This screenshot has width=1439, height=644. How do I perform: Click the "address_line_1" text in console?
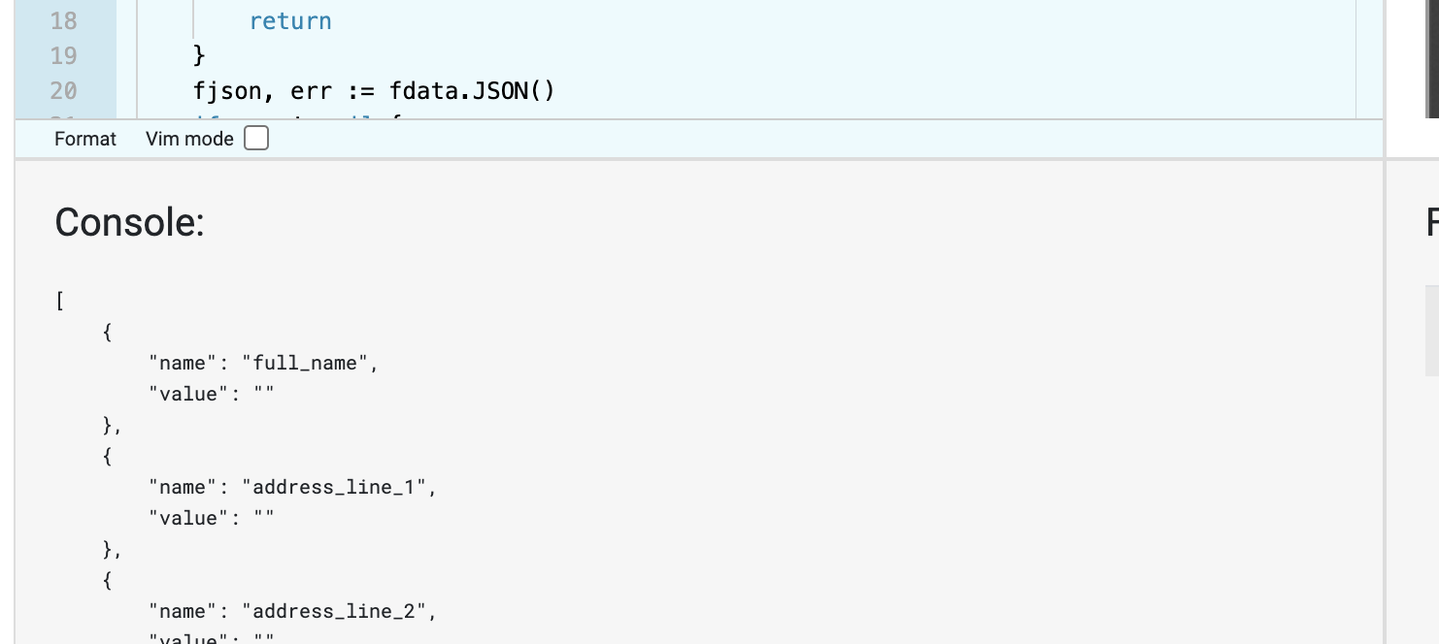pos(334,487)
